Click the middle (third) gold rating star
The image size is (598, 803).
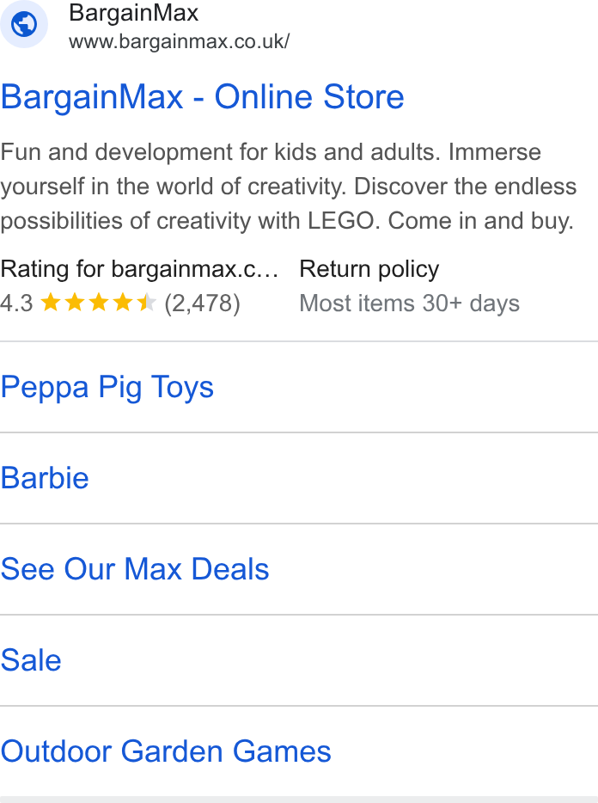99,302
